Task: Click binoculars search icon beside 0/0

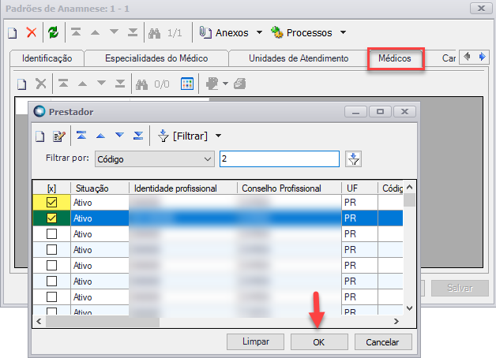Action: [x=141, y=84]
